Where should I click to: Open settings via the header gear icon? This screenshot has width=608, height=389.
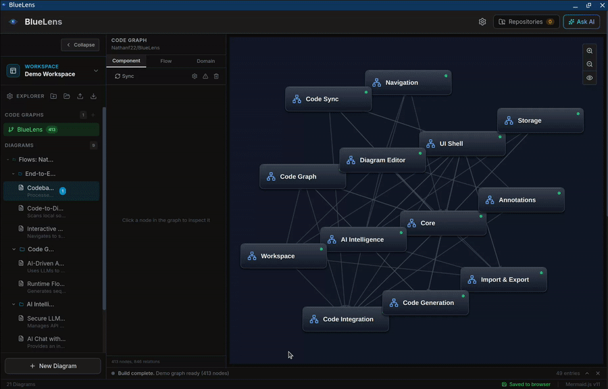click(482, 22)
